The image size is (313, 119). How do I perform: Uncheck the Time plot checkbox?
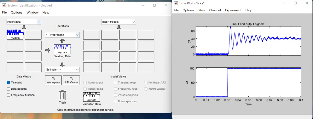point(8,82)
